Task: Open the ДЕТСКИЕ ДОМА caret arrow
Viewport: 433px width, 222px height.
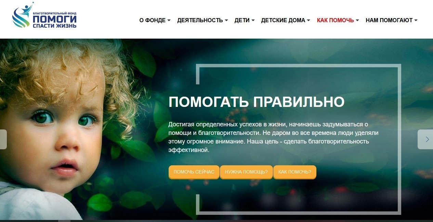Action: (x=309, y=20)
